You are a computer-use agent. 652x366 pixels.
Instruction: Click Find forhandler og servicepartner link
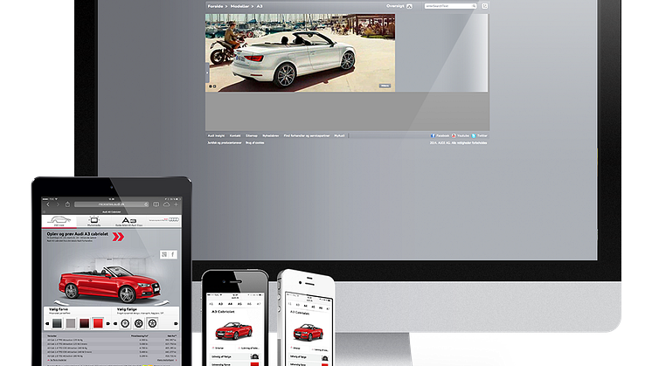308,136
